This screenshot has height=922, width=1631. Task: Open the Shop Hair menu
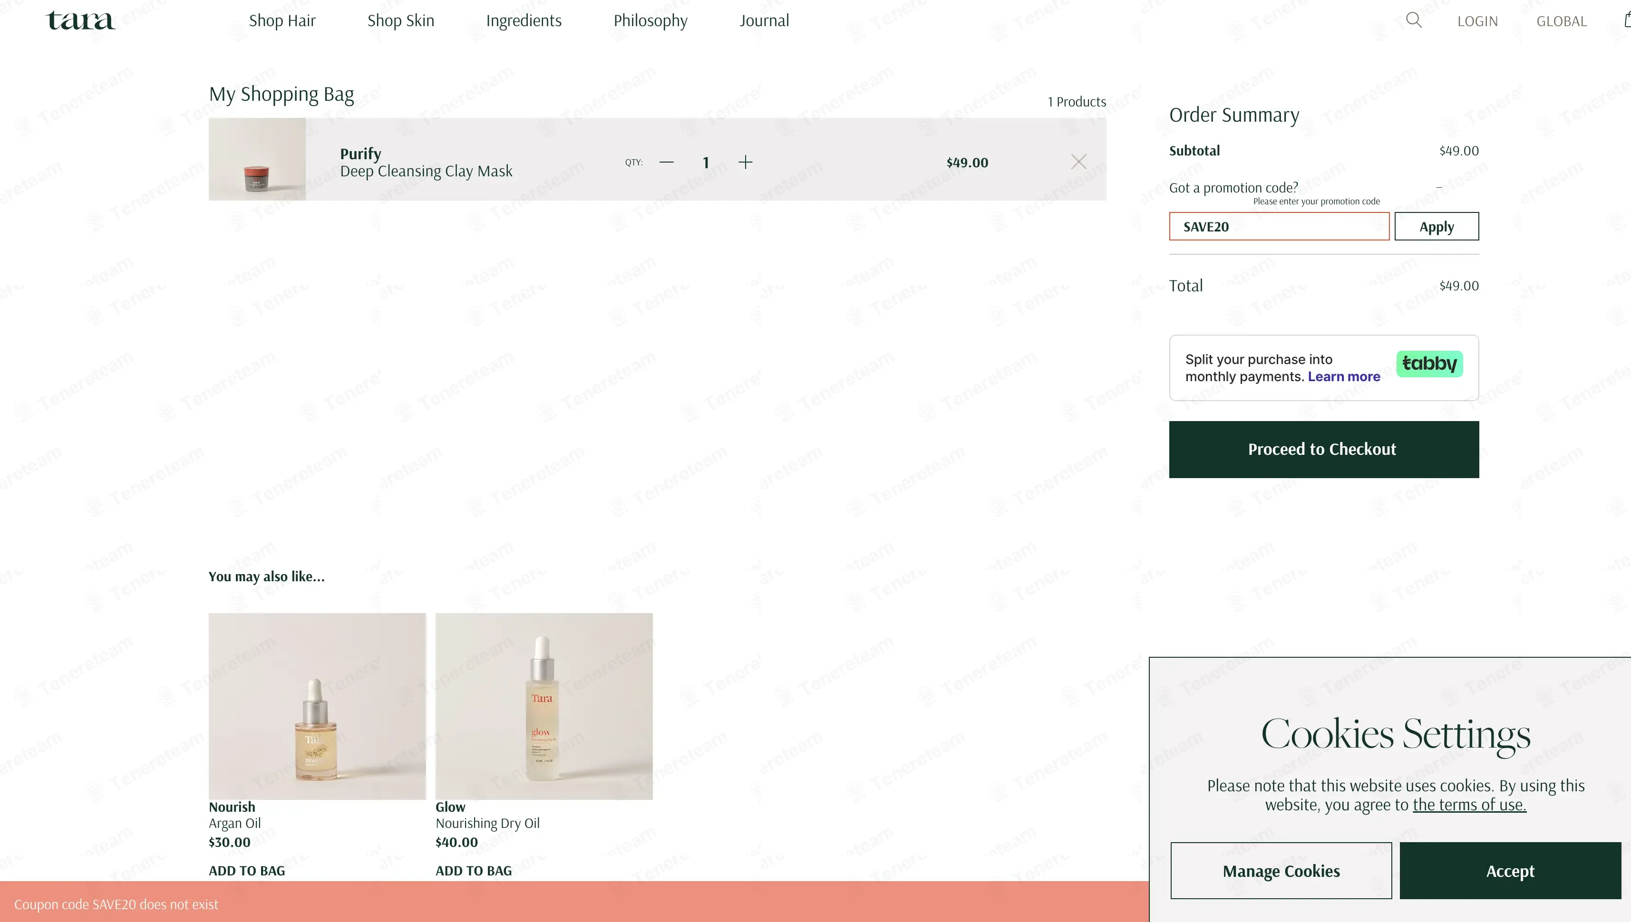(x=282, y=21)
